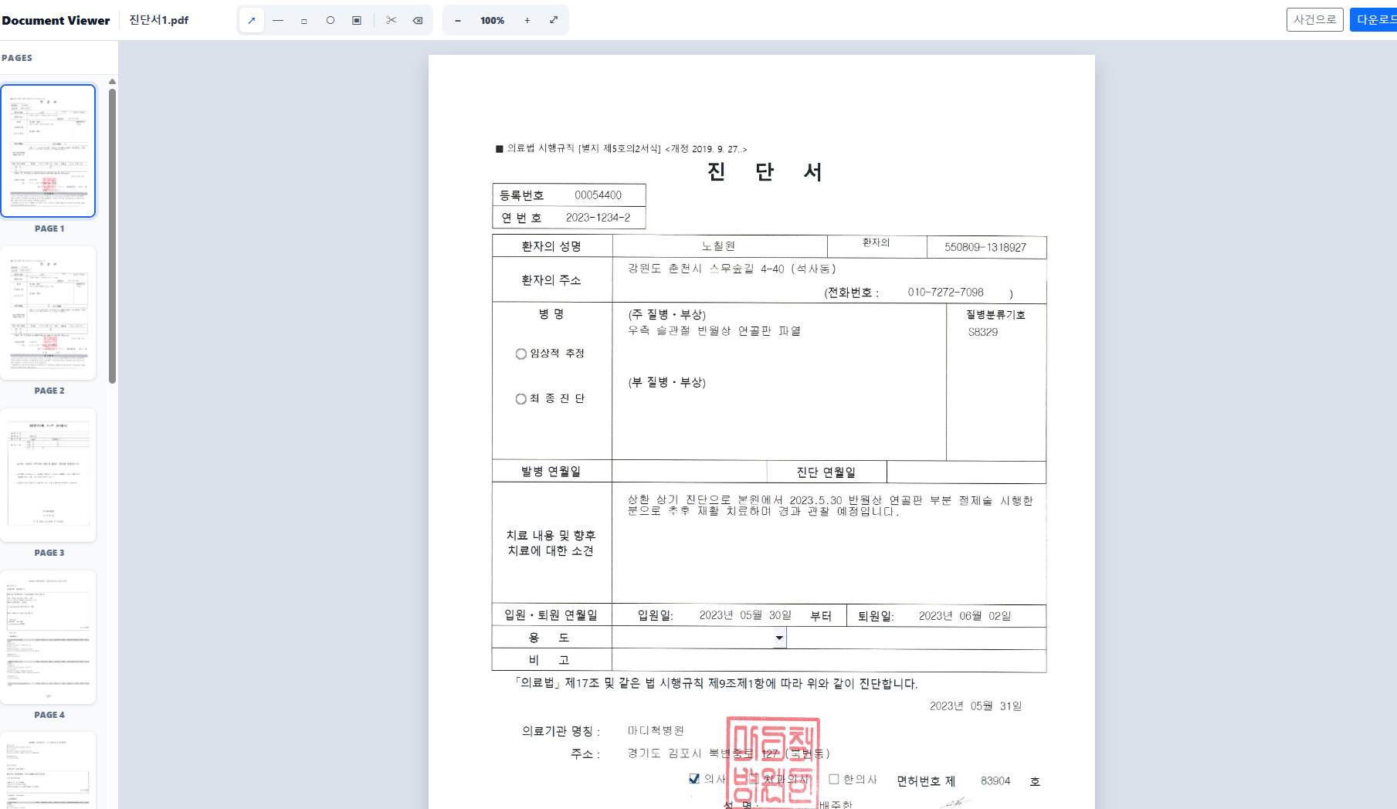This screenshot has width=1397, height=809.
Task: Select the line drawing tool
Action: [278, 20]
